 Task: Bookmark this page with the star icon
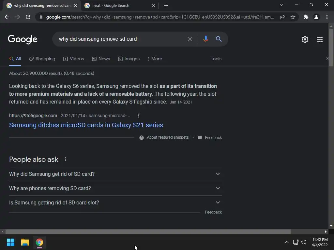(x=293, y=17)
